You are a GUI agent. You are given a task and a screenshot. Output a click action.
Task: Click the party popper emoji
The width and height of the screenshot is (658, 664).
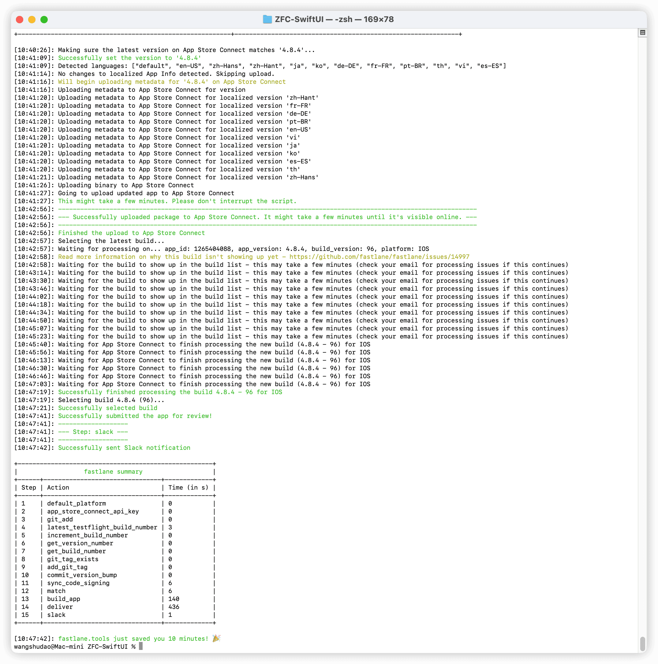point(216,638)
